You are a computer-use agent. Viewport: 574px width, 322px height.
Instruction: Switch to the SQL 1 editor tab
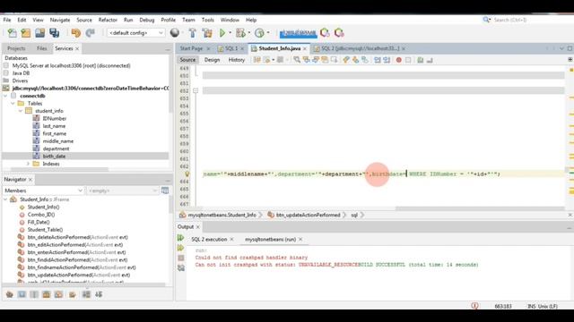[x=230, y=48]
